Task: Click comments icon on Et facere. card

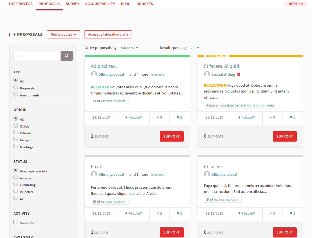Action: [x=291, y=214]
